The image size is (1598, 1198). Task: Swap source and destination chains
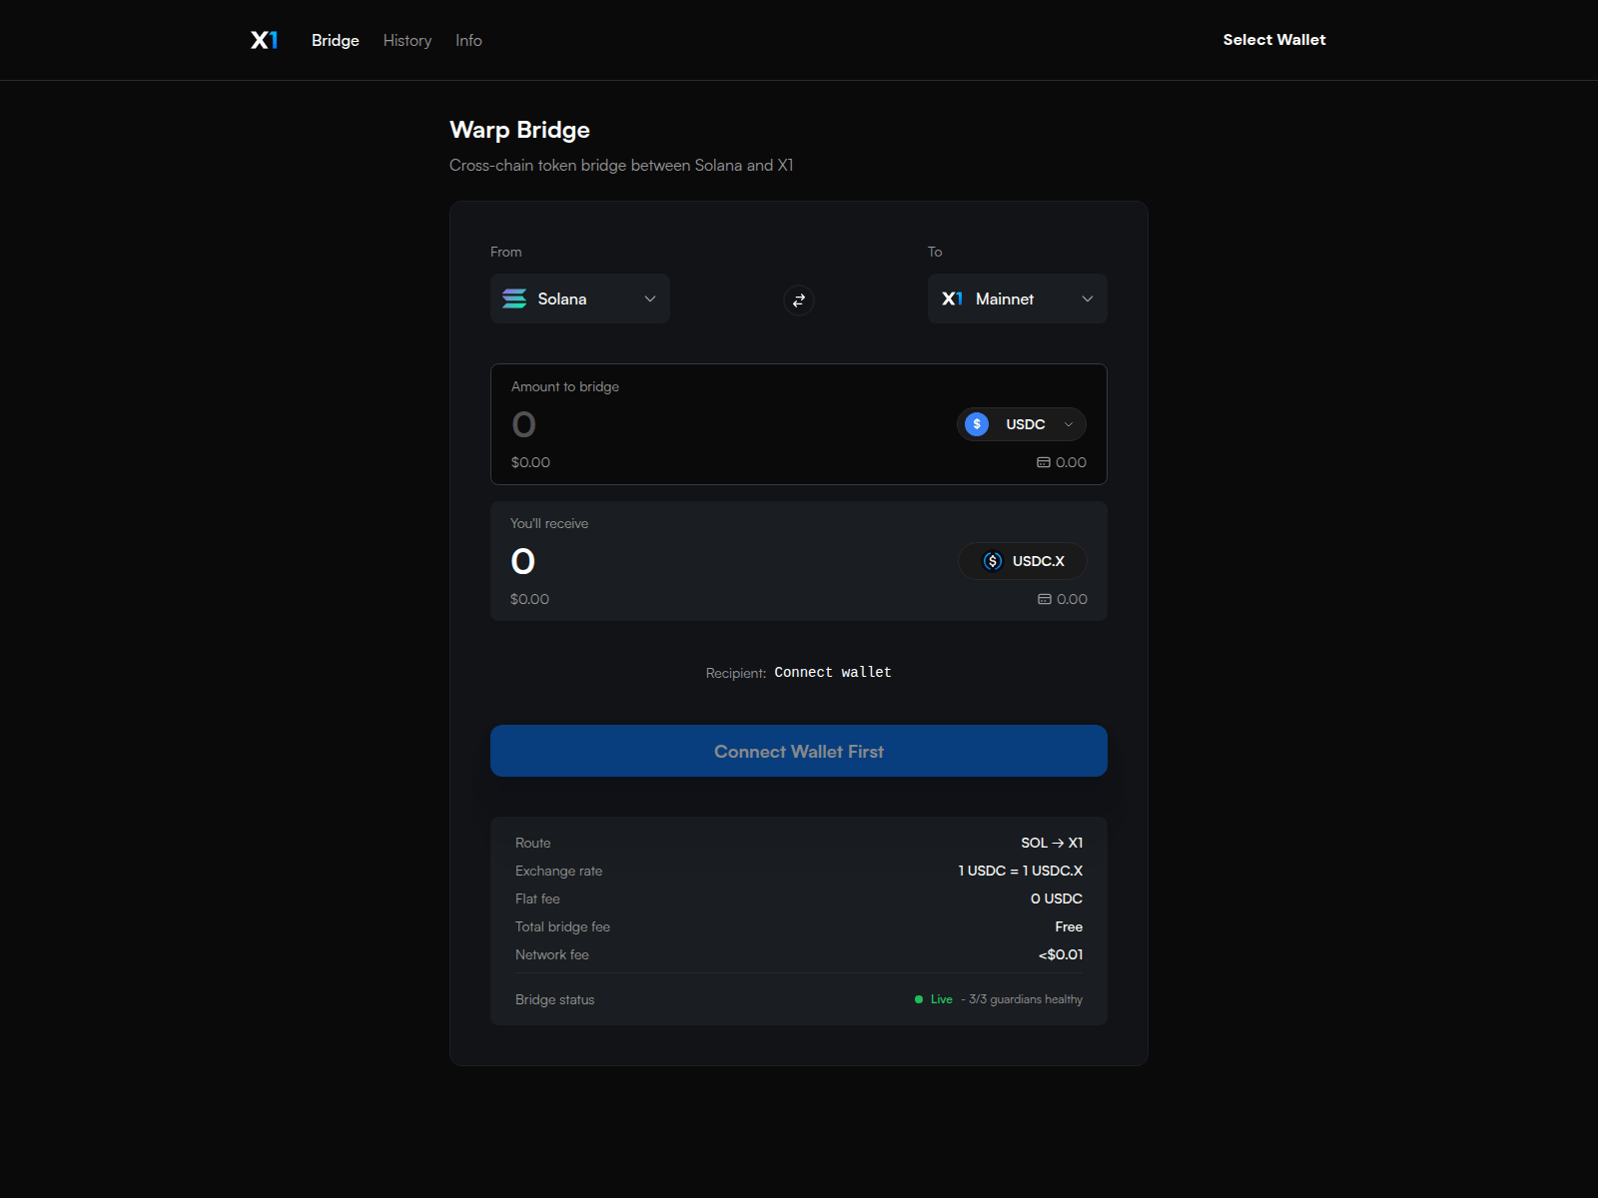click(x=799, y=299)
